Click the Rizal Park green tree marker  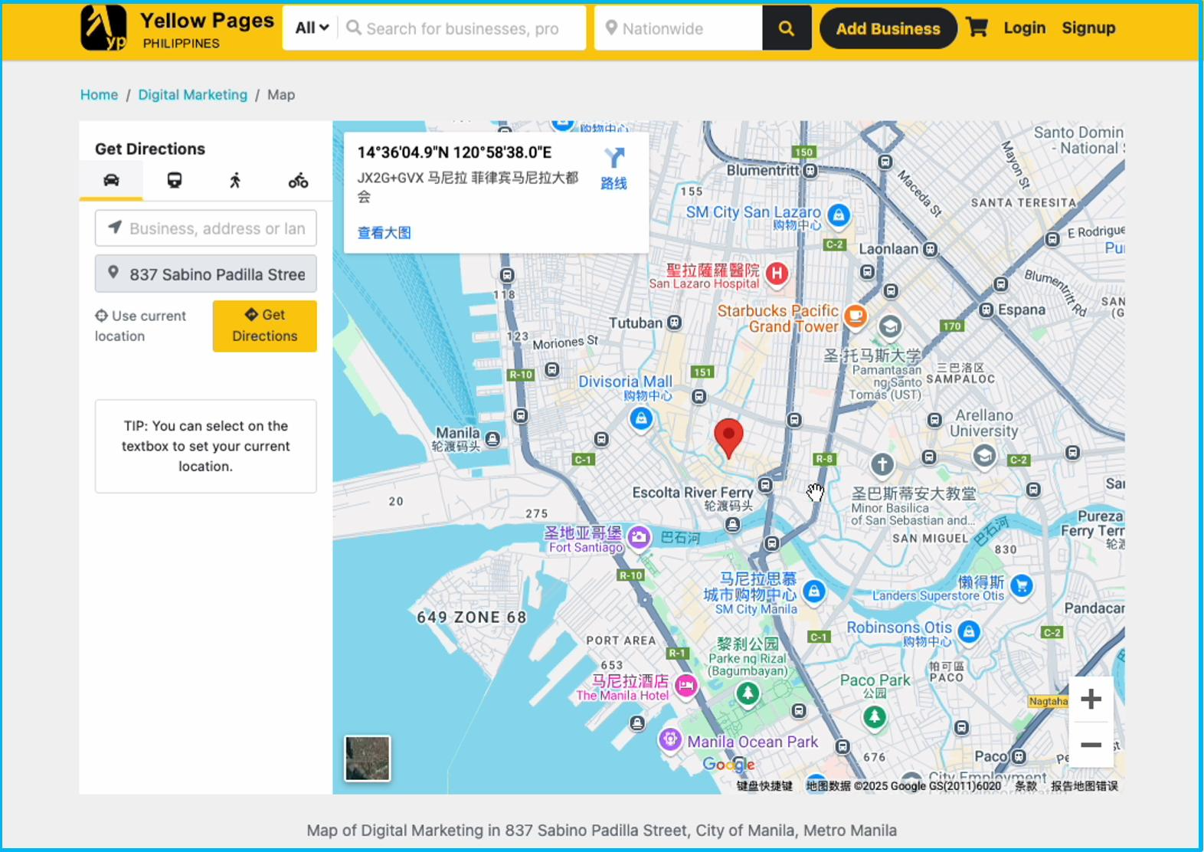tap(748, 693)
